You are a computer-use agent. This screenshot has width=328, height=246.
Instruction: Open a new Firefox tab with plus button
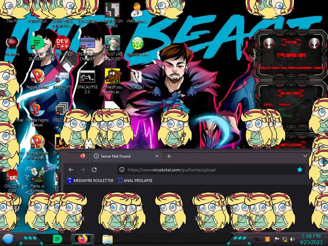(169, 156)
